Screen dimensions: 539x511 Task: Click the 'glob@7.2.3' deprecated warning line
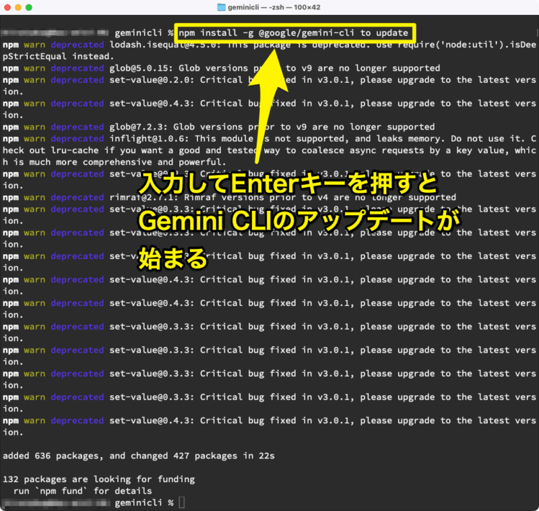pyautogui.click(x=218, y=127)
